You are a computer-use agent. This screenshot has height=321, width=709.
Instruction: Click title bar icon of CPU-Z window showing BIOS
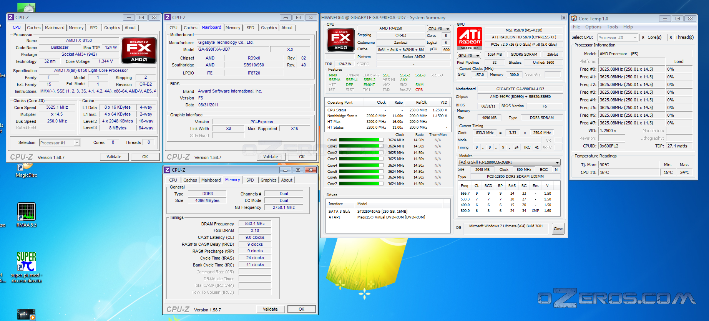coord(168,17)
